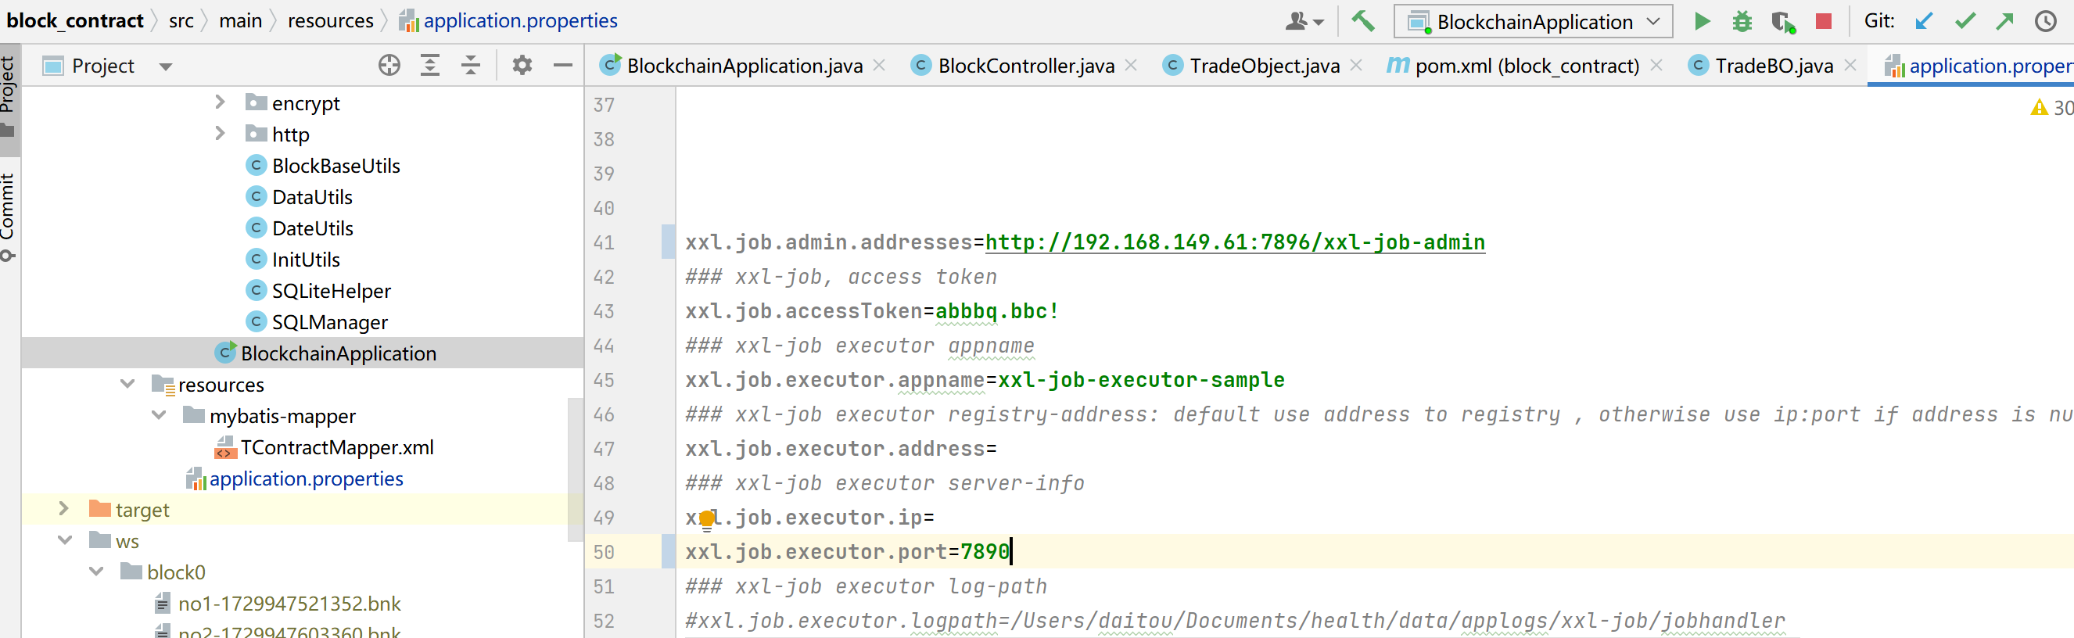This screenshot has width=2074, height=638.
Task: Expand all nodes in Project tree
Action: click(x=430, y=66)
